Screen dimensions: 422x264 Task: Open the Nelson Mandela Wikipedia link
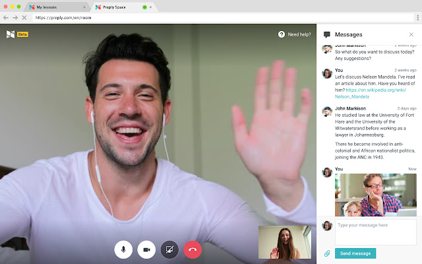pyautogui.click(x=371, y=93)
